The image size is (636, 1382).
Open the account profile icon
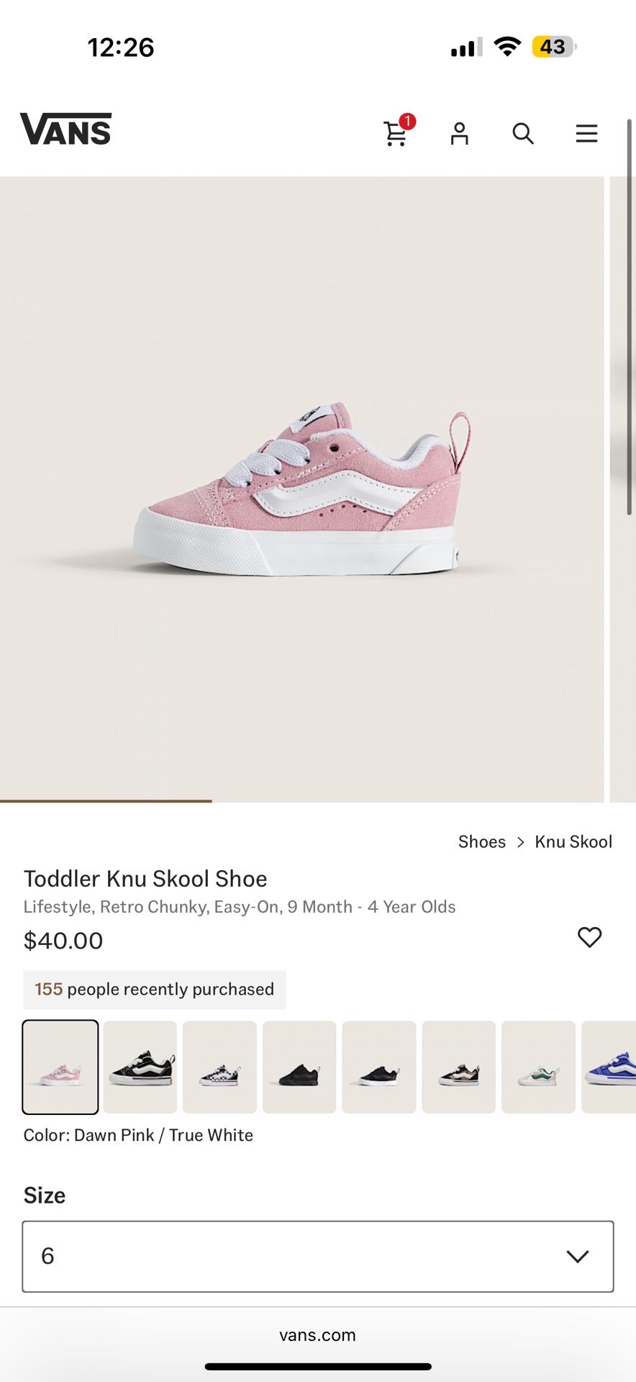459,134
